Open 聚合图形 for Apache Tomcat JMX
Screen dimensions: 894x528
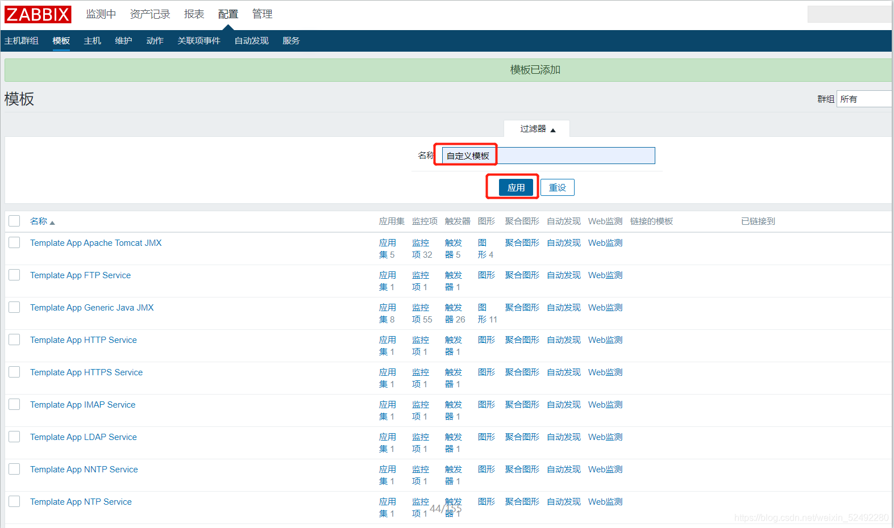pos(522,243)
